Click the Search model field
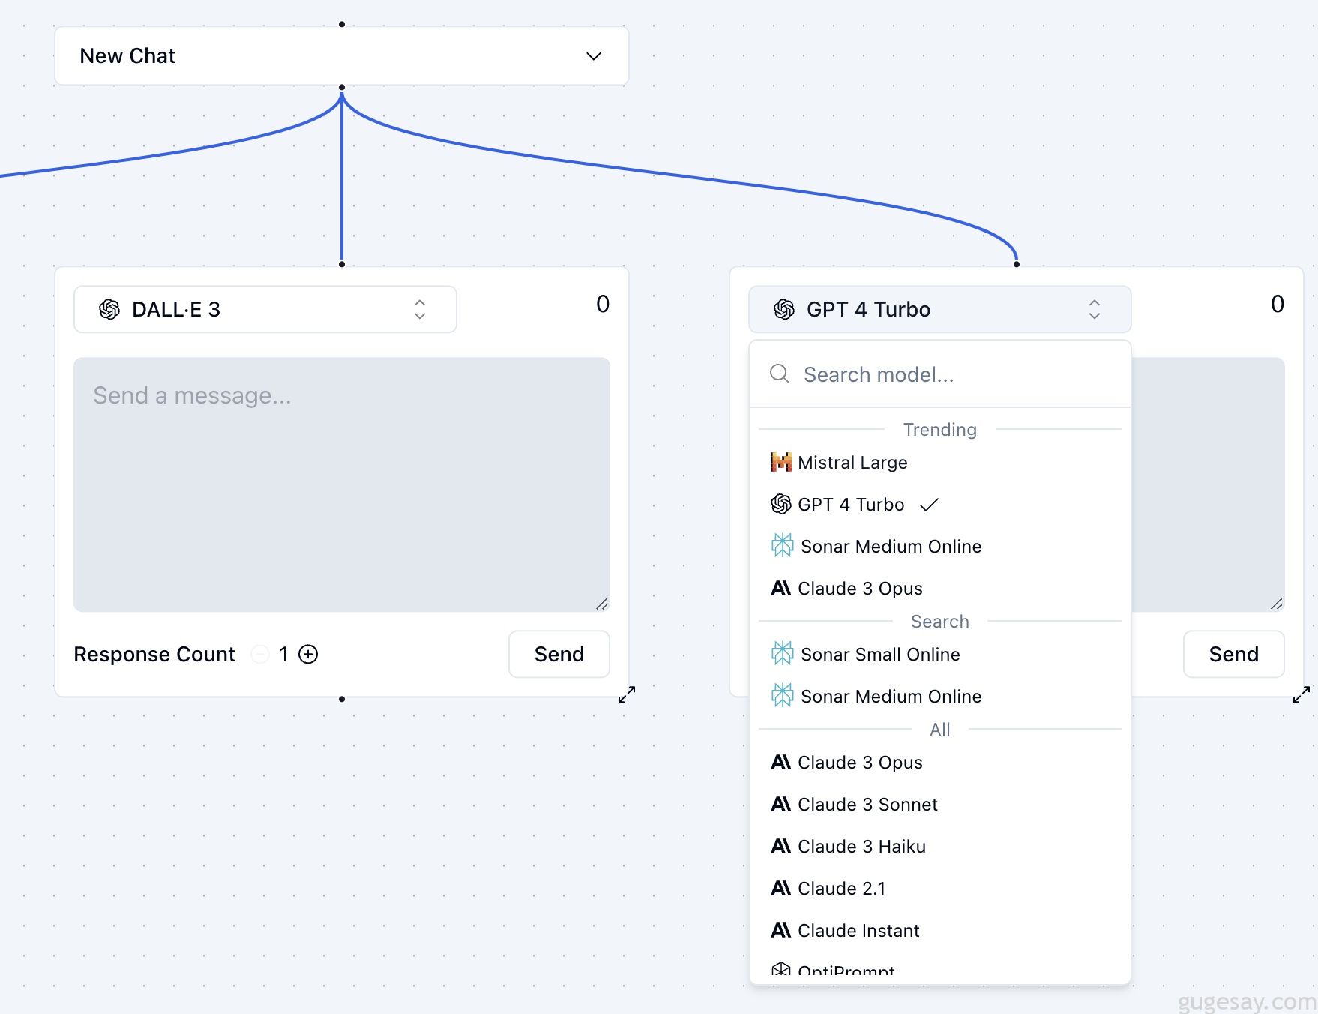The height and width of the screenshot is (1014, 1318). point(940,374)
